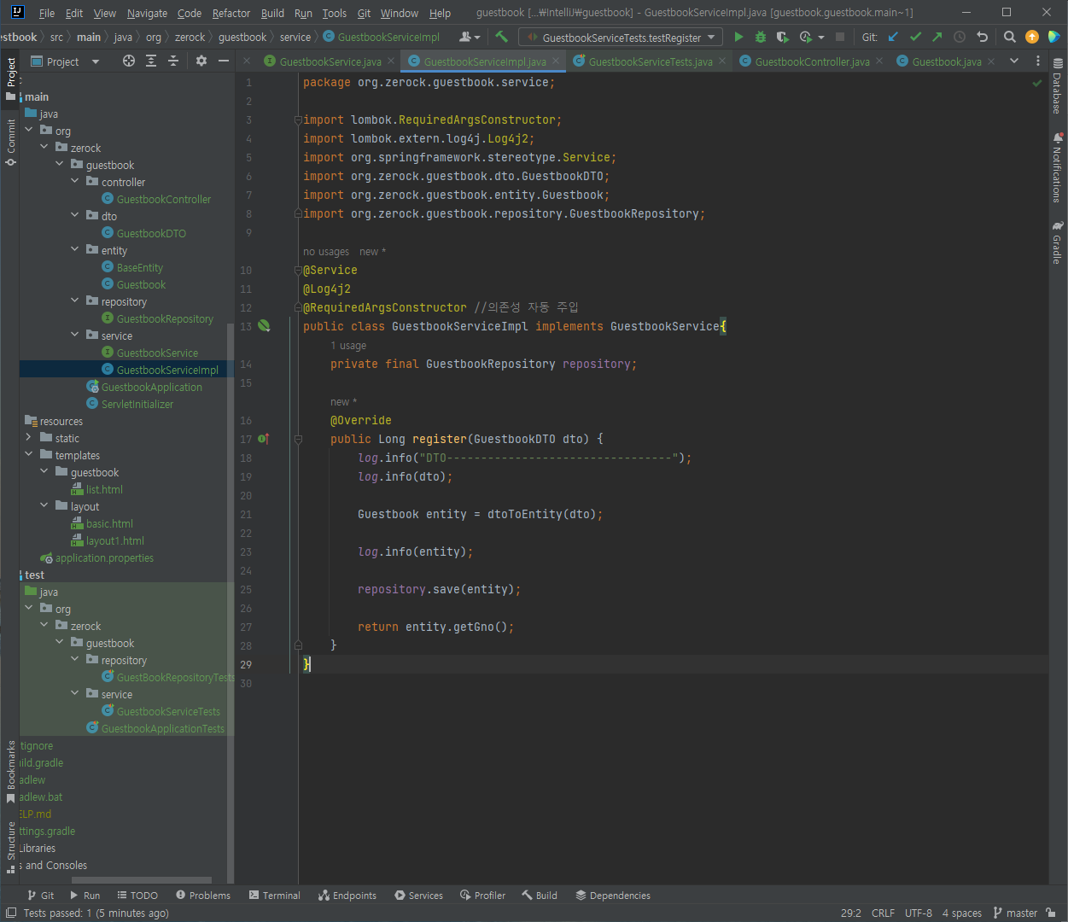Viewport: 1068px width, 922px height.
Task: Close the GuestbookServiceImpl.java tab
Action: (556, 61)
